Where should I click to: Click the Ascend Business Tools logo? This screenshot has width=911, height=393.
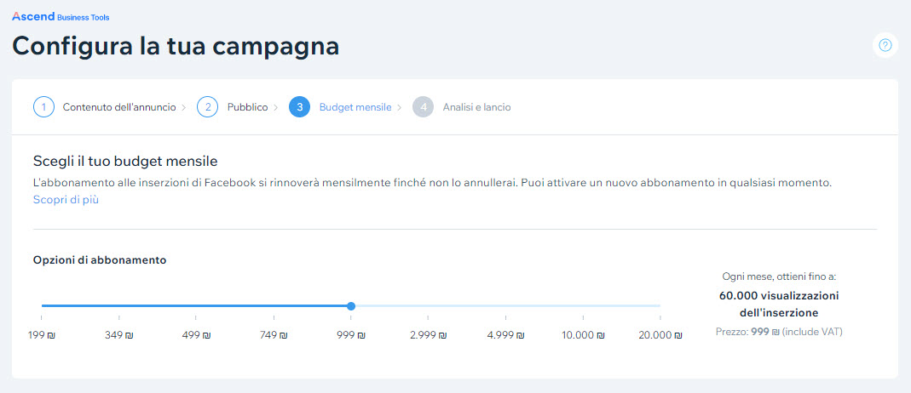[61, 17]
